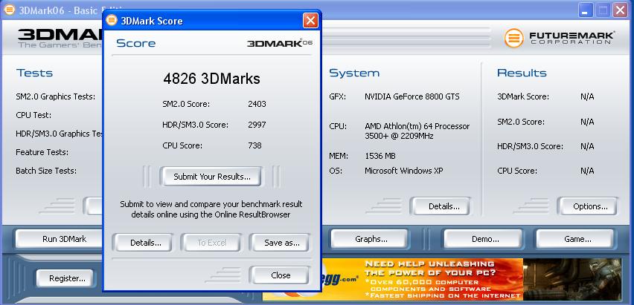
Task: Click the Feature Tests label
Action: 42,152
